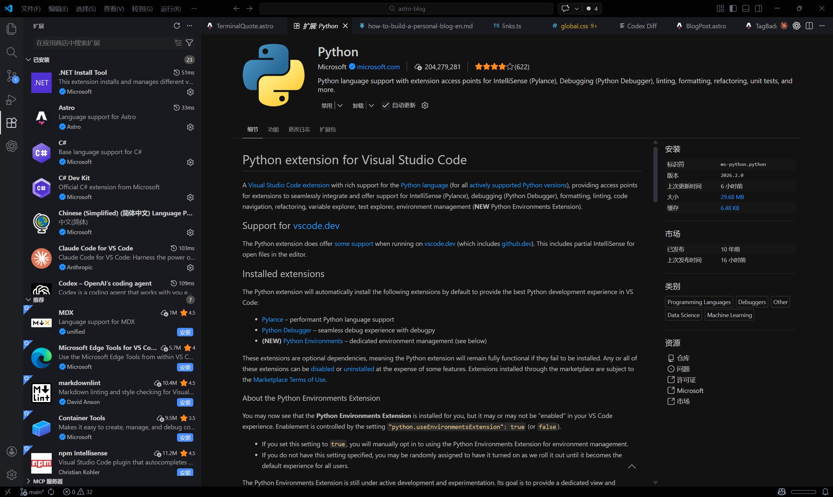The height and width of the screenshot is (497, 833).
Task: Open the Python extension settings gear
Action: click(425, 105)
